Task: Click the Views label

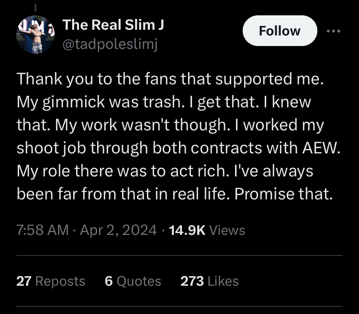Action: [x=227, y=230]
